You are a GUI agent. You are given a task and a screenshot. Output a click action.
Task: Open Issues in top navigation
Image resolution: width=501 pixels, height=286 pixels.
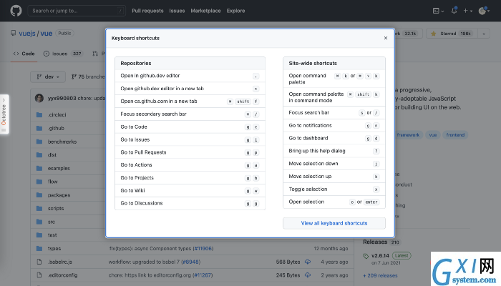177,11
